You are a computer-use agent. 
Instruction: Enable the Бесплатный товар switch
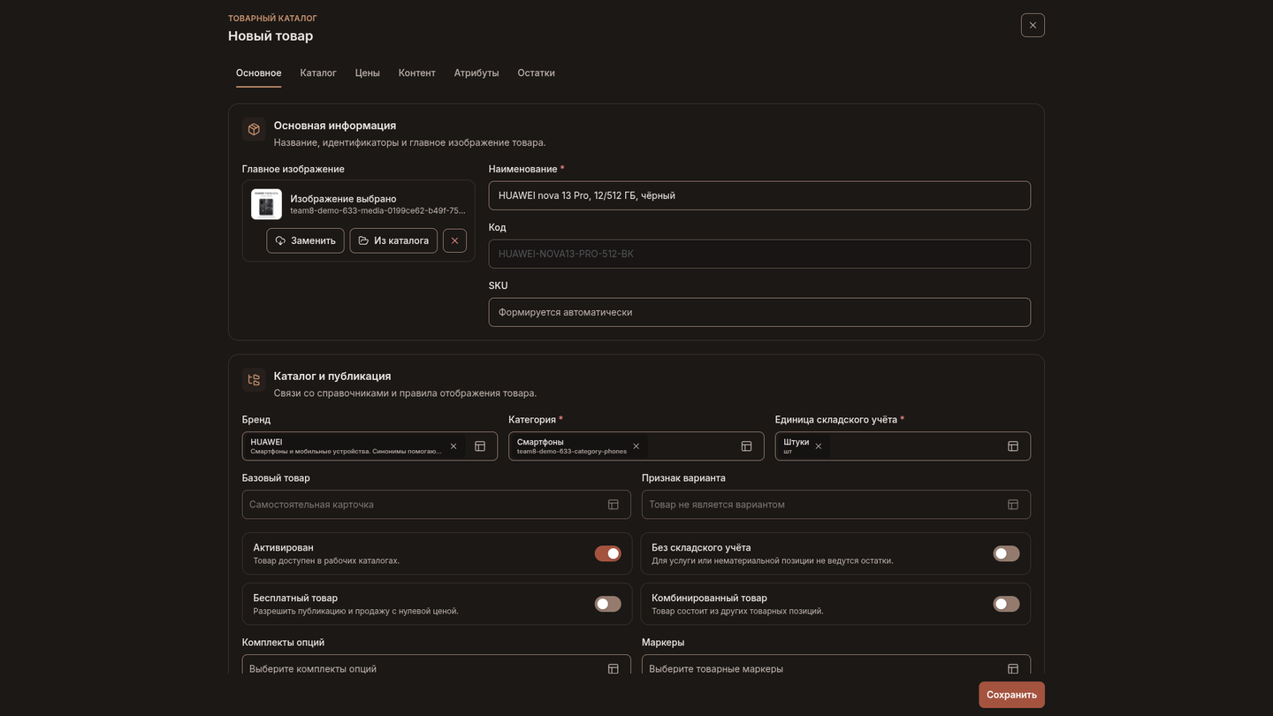pyautogui.click(x=607, y=604)
